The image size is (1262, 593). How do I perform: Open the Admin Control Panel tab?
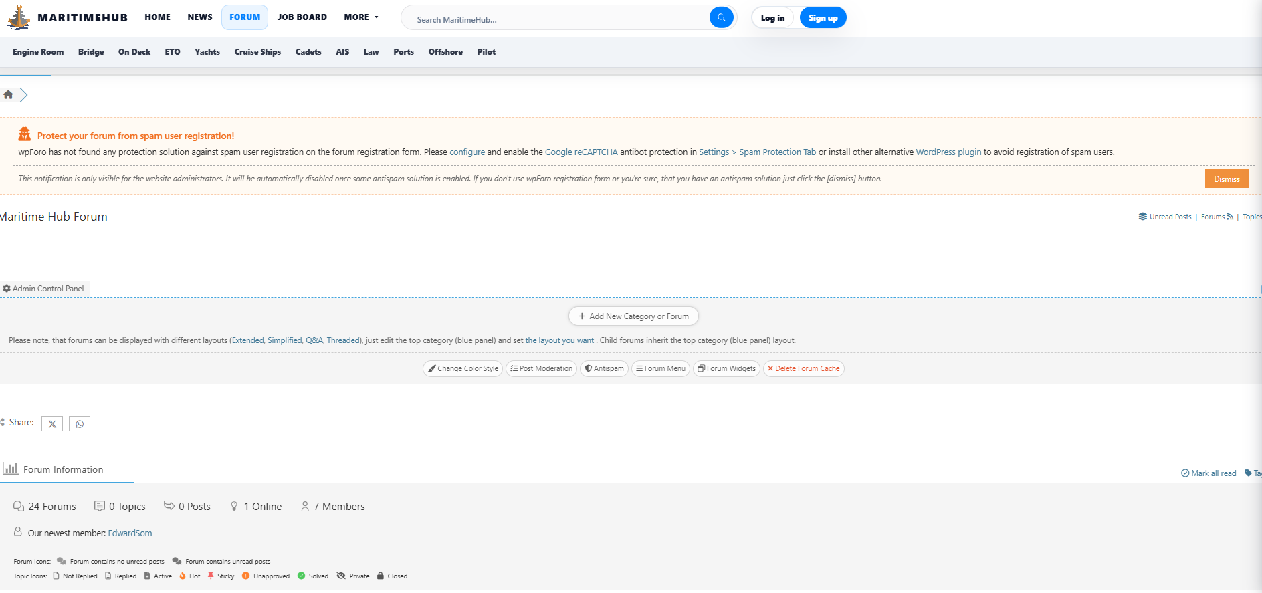tap(44, 289)
